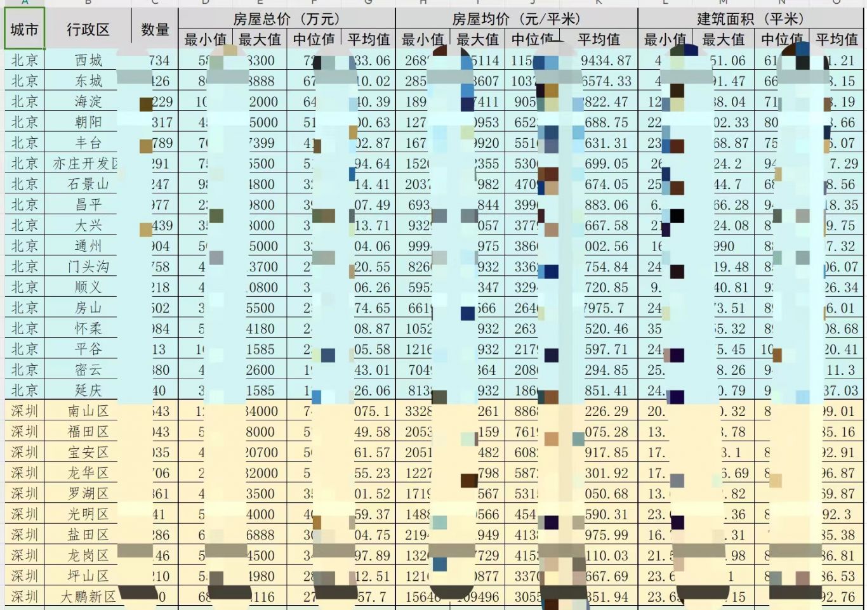The height and width of the screenshot is (610, 867).
Task: Select the 海淀 district cell
Action: point(88,101)
